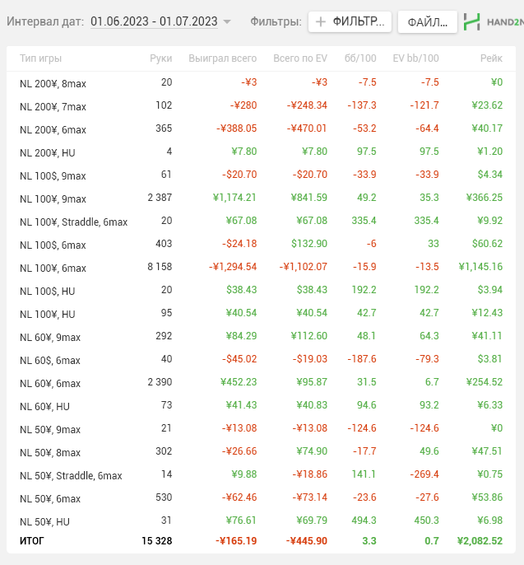The image size is (524, 565).
Task: Sort by the EV bb/100 column header
Action: (x=416, y=58)
